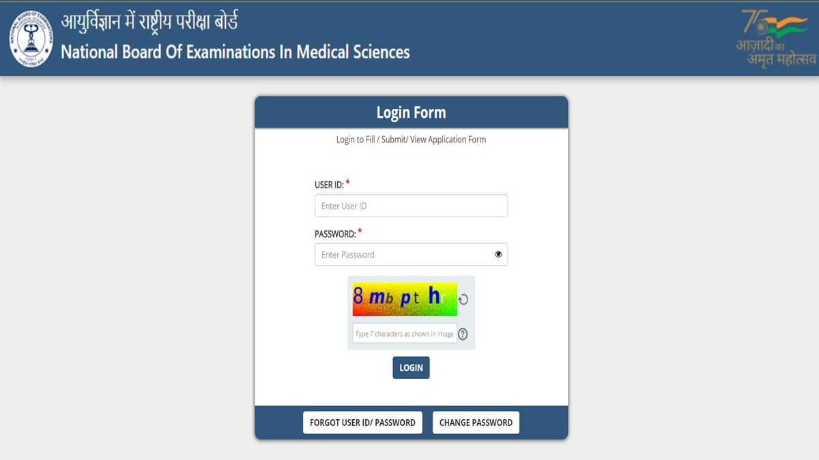Click National Board Of Examinations In Medical Sciences title

[235, 52]
